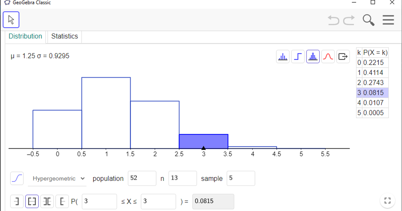Open the magnifier search tool

(368, 20)
